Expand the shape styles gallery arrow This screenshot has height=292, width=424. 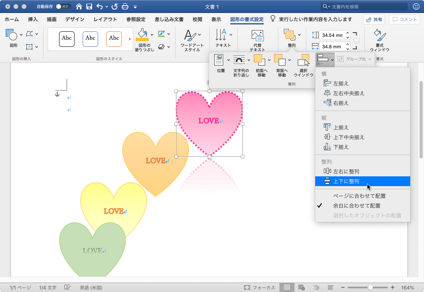[x=130, y=39]
